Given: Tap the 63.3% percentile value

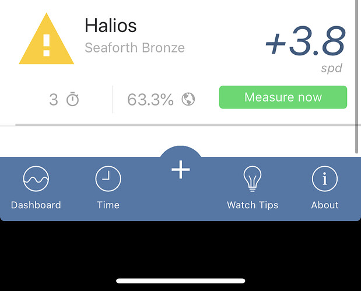Looking at the screenshot, I should (x=150, y=100).
